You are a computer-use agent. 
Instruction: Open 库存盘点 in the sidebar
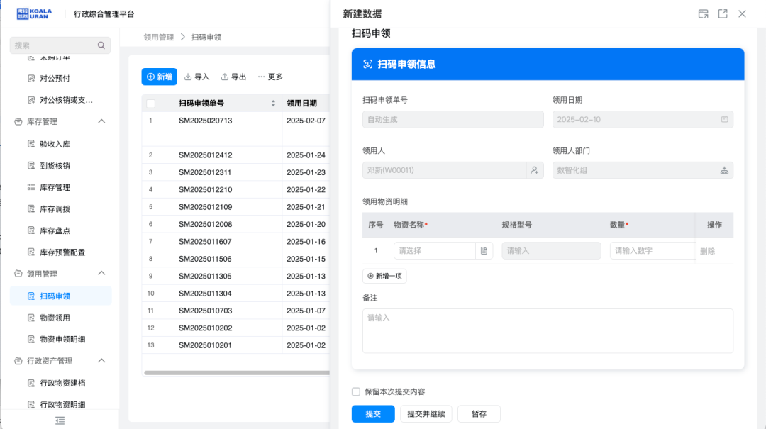coord(55,230)
